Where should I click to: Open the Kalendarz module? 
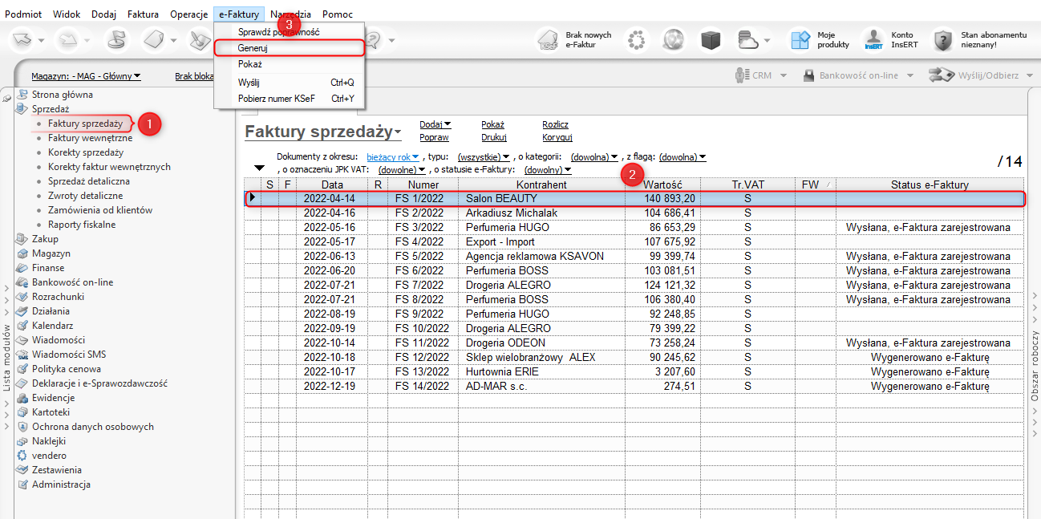pos(52,326)
